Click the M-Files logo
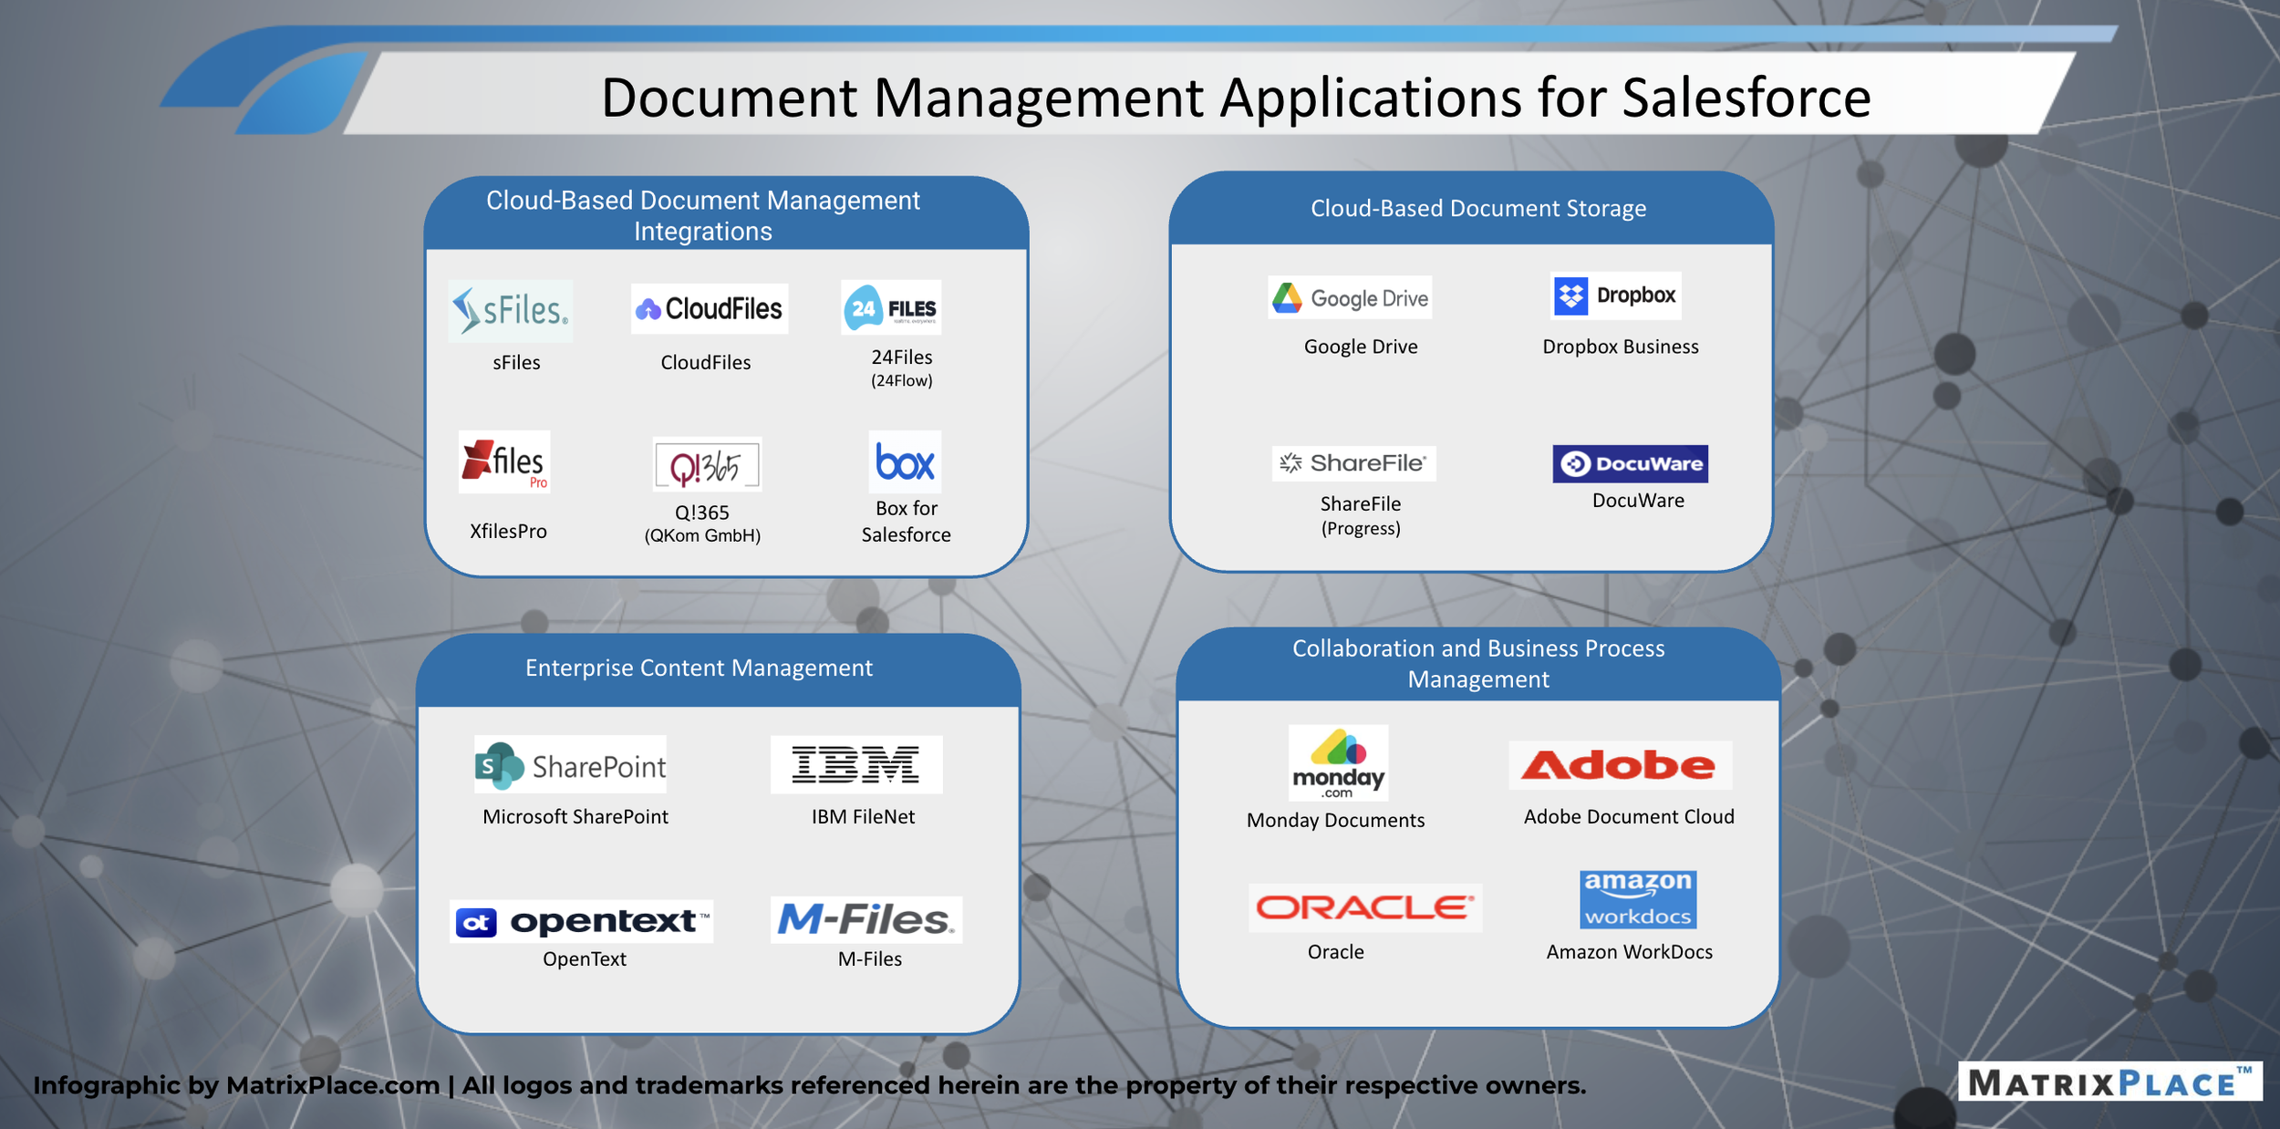 point(865,919)
